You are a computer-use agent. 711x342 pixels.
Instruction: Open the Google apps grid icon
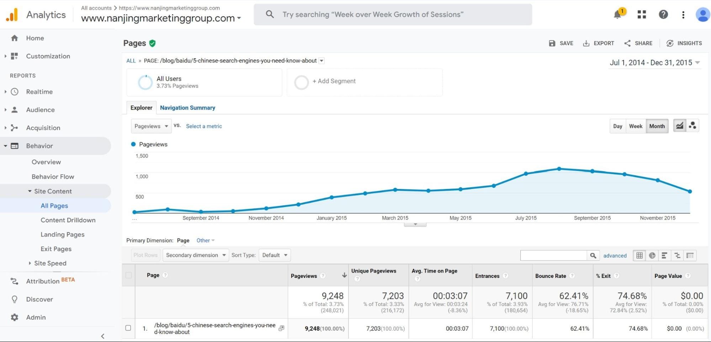pos(641,15)
